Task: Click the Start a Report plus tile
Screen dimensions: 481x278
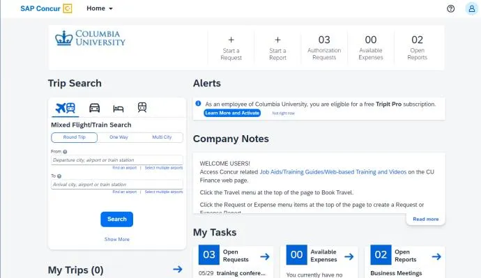Action: coord(277,48)
